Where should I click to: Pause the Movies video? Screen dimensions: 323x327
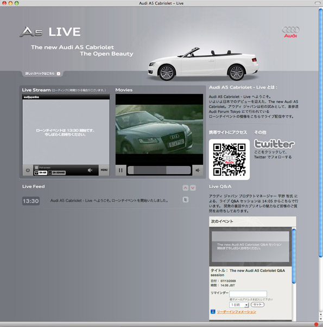pos(121,170)
